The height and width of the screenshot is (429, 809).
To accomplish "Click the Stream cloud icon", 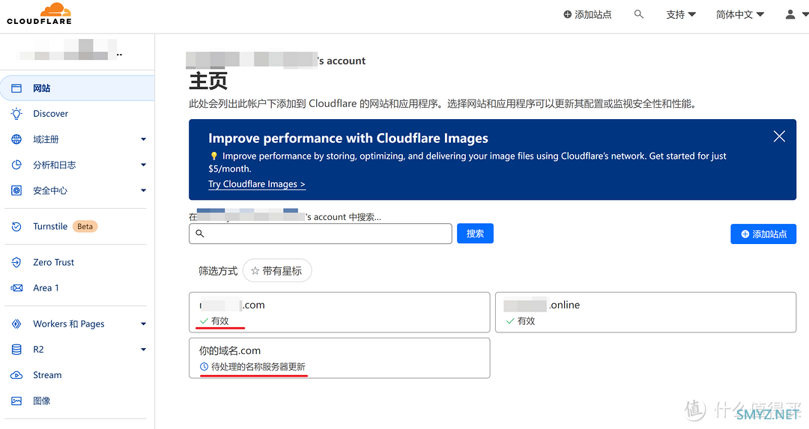I will coord(16,375).
